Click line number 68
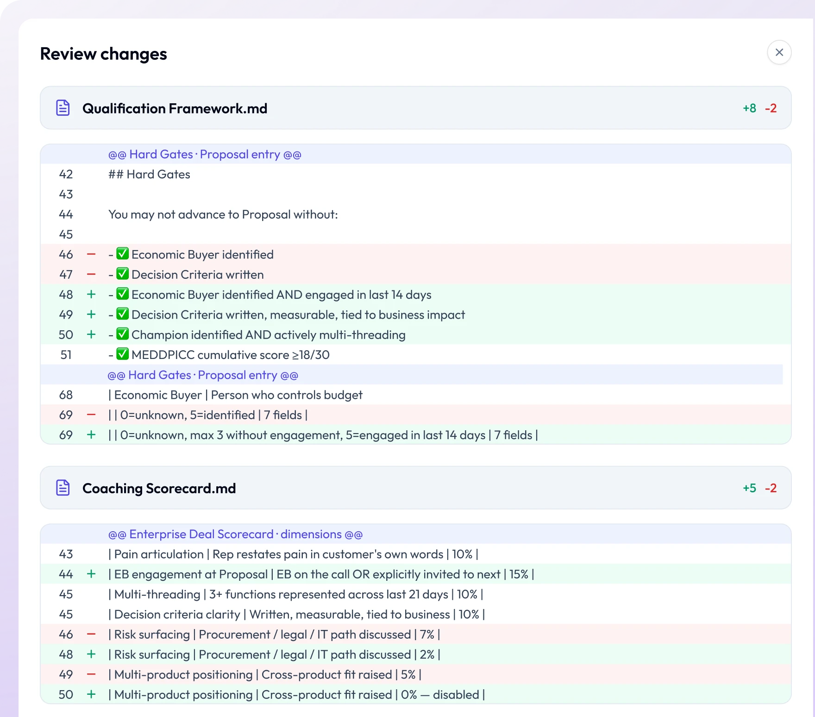This screenshot has height=717, width=815. (x=66, y=395)
